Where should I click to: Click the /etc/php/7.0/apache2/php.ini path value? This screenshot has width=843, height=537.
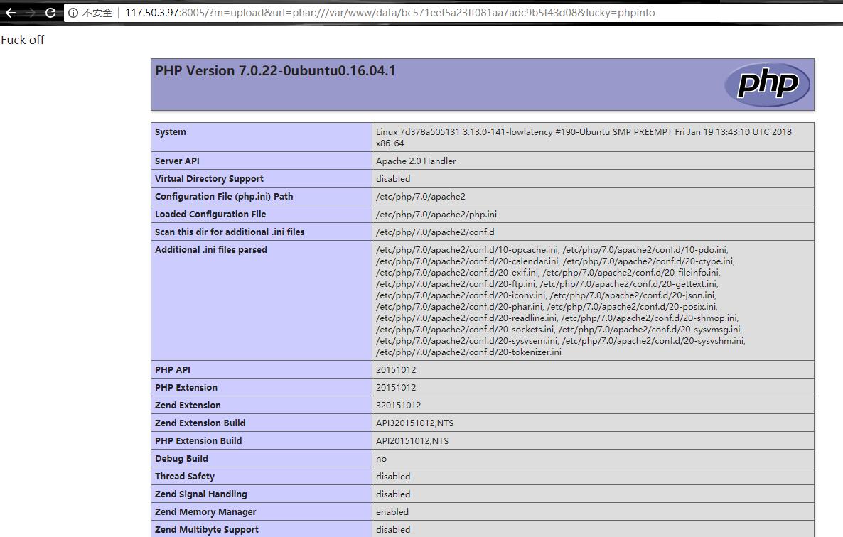(x=436, y=215)
